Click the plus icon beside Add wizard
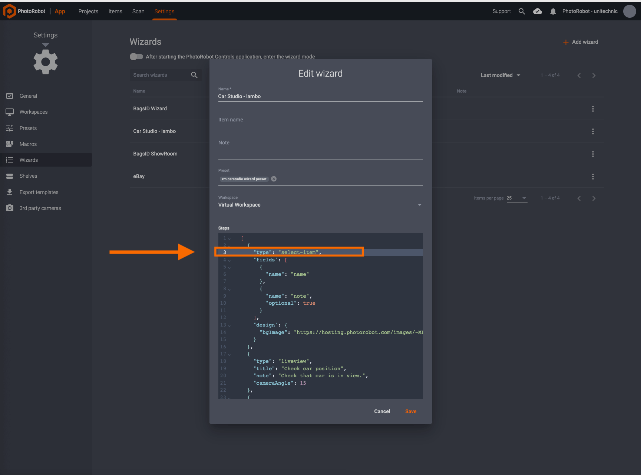The image size is (641, 475). pyautogui.click(x=566, y=42)
